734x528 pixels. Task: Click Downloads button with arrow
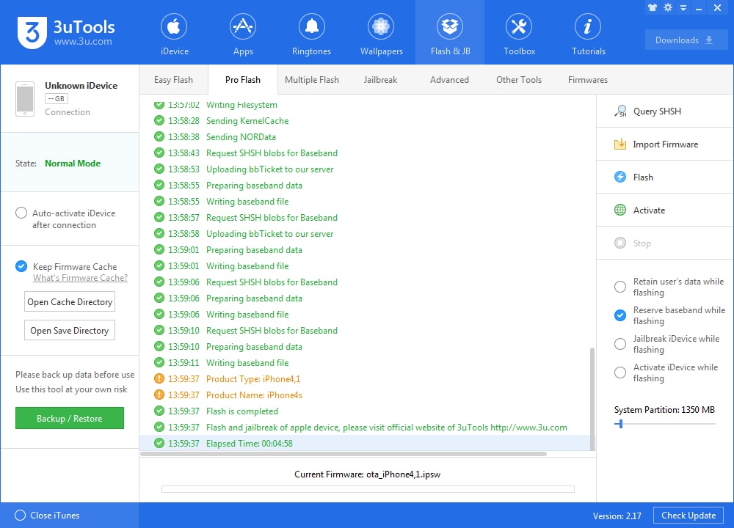(686, 40)
